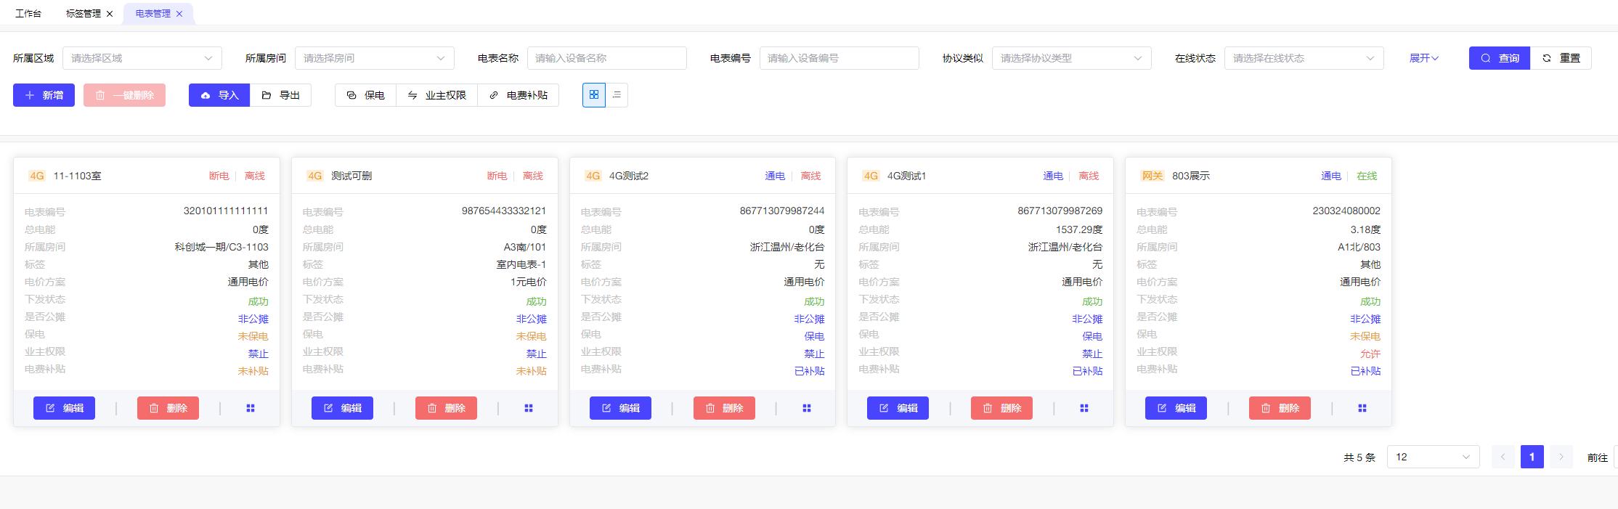Click the 1537.29度 energy value
1618x509 pixels.
tap(1079, 229)
